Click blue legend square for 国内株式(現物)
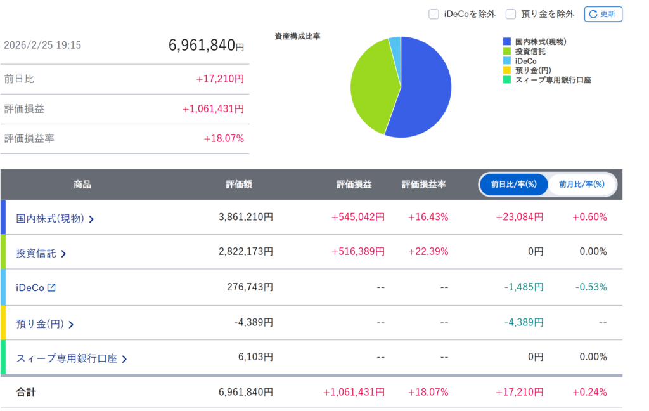This screenshot has height=411, width=649. coord(507,42)
